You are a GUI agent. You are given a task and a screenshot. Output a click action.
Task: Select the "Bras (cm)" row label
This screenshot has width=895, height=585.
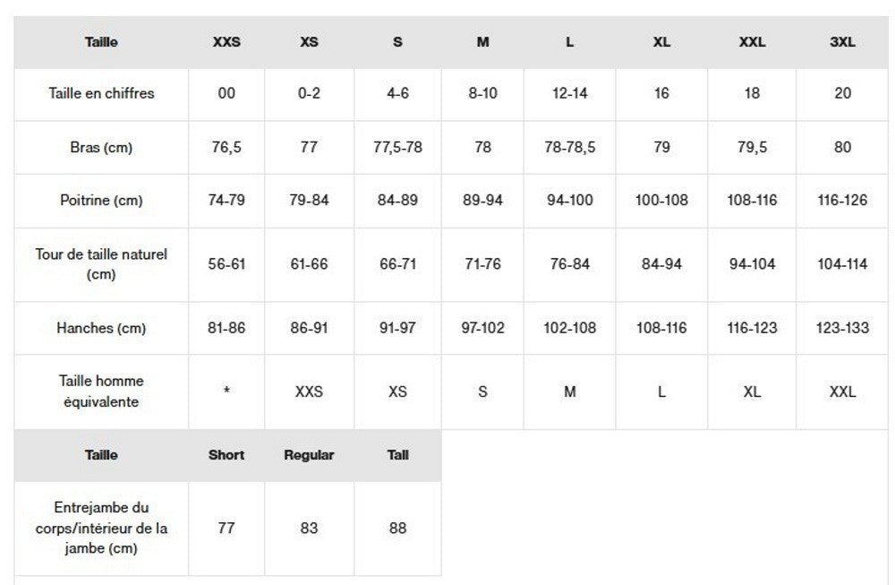(x=101, y=148)
